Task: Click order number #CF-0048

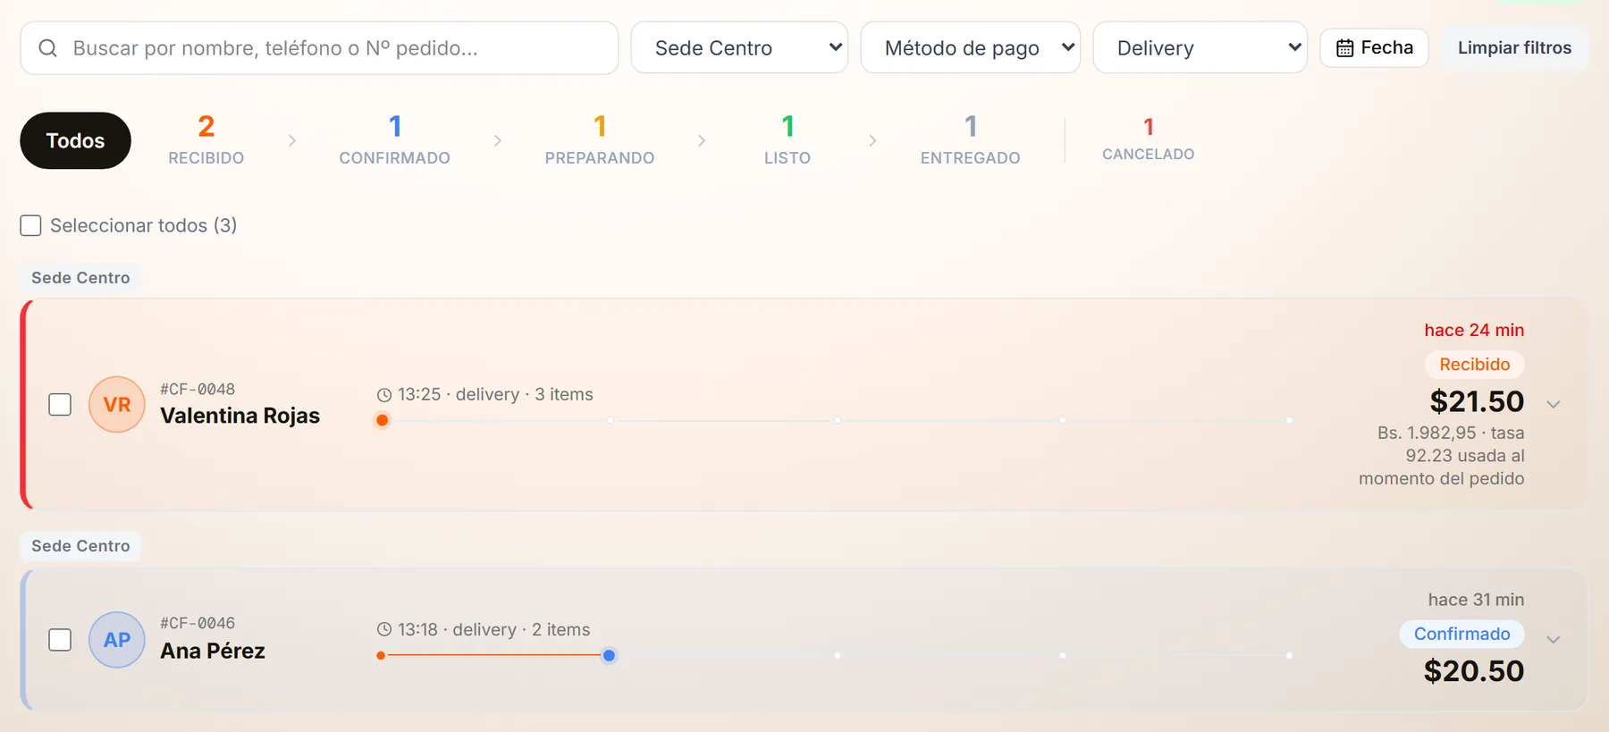Action: pos(198,390)
